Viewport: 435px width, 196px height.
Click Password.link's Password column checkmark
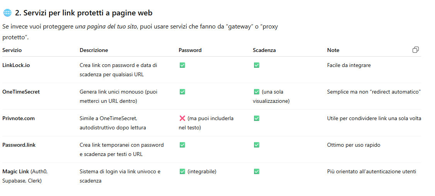point(183,145)
